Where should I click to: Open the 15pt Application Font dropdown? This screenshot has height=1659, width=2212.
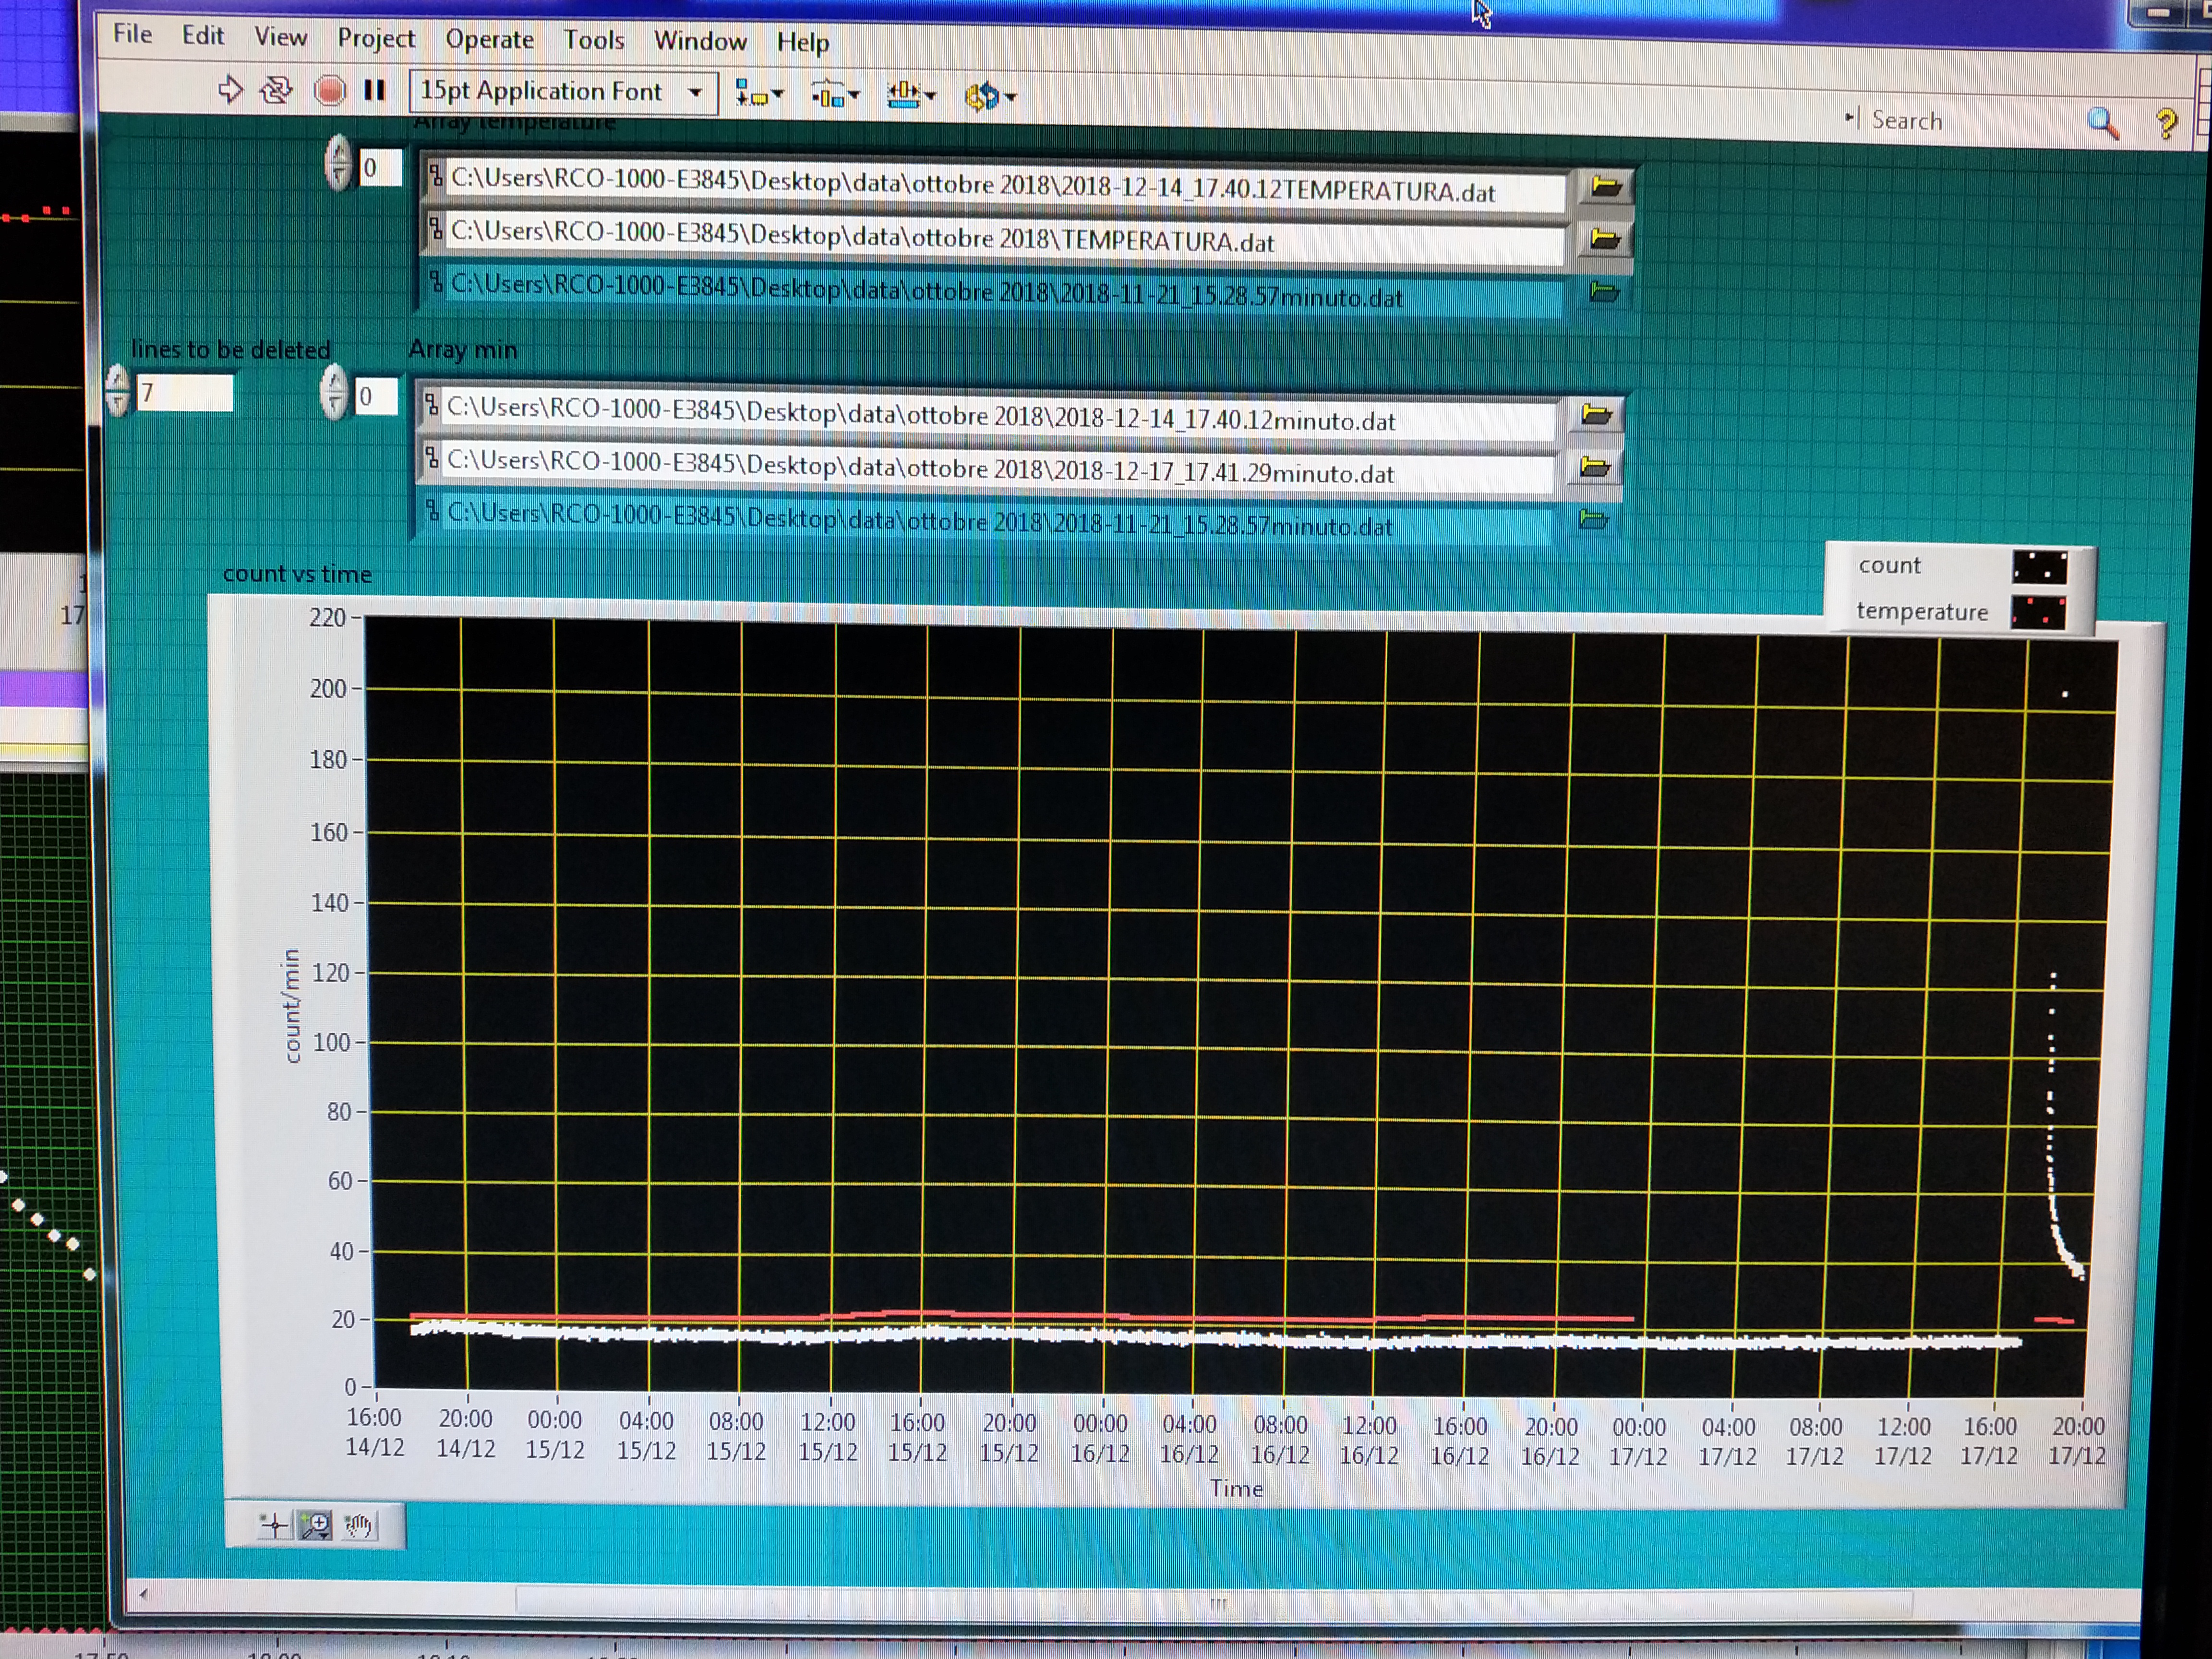pos(564,92)
